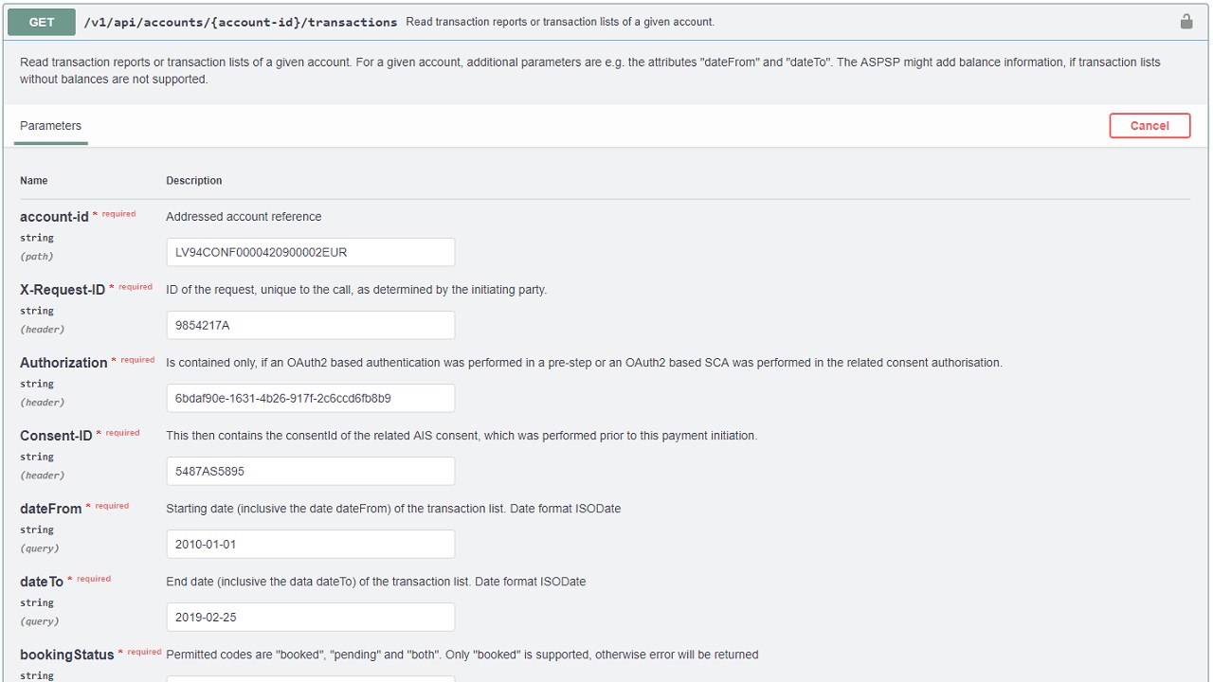Select the Parameters tab
This screenshot has height=682, width=1213.
tap(51, 126)
